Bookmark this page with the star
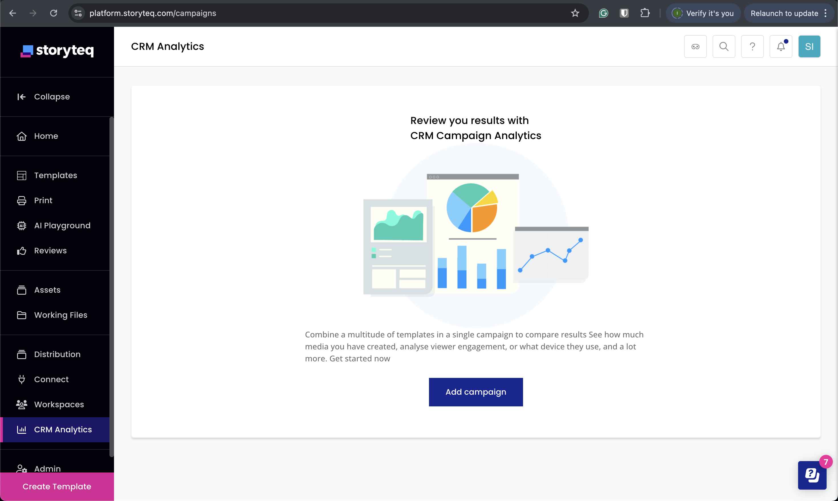Viewport: 838px width, 501px height. (x=575, y=13)
